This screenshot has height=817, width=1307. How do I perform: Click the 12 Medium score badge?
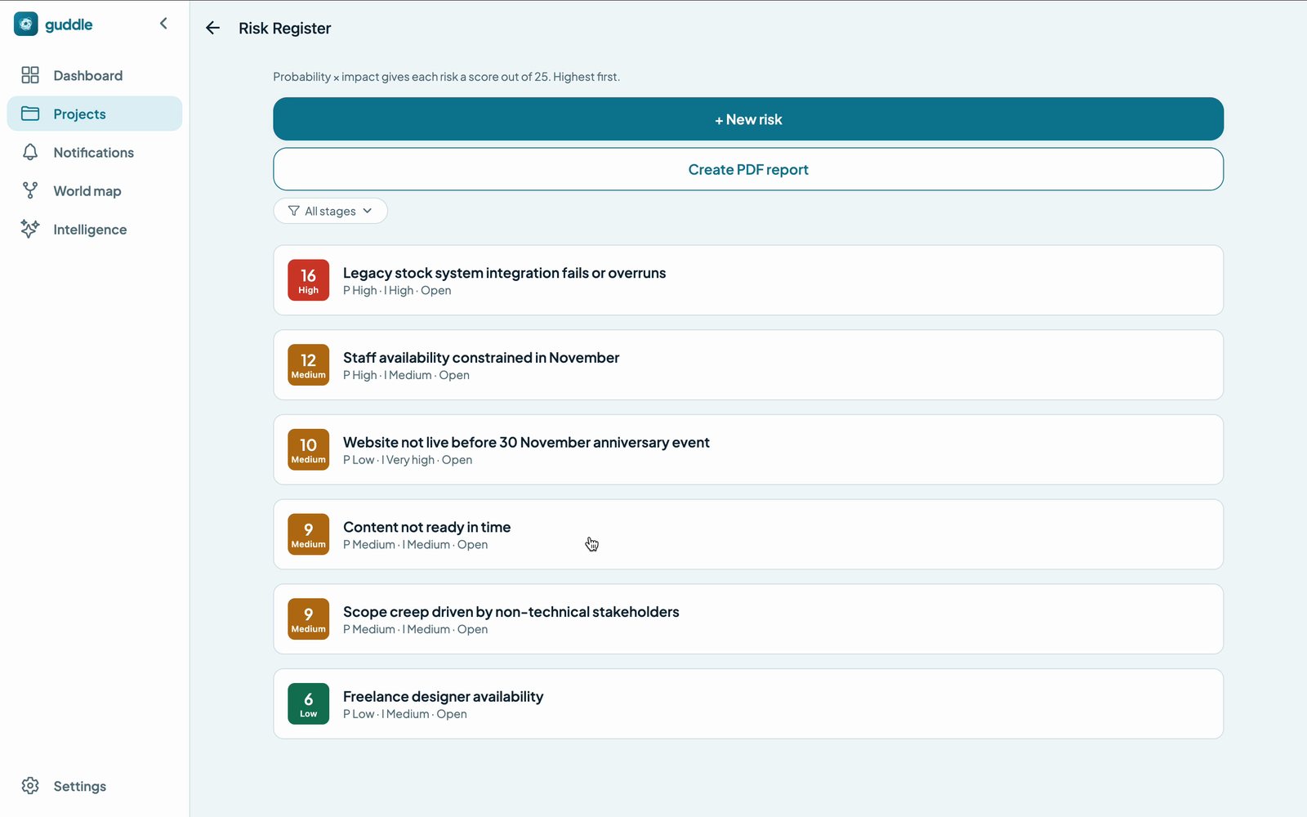click(309, 365)
